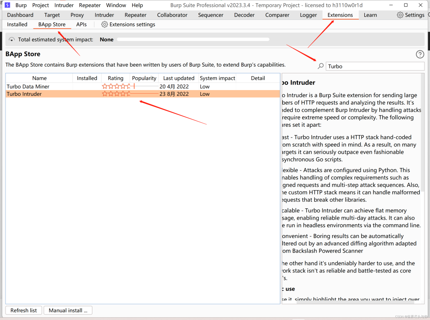Screen dimensions: 430x320
Task: Click Low impact for Turbo Intruder
Action: pyautogui.click(x=205, y=94)
